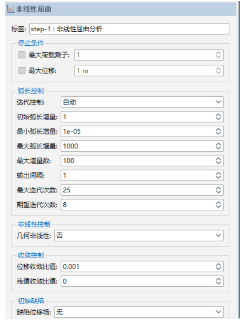This screenshot has height=323, width=248.
Task: Enable the 最大位移 stop condition checkbox
Action: tap(22, 70)
